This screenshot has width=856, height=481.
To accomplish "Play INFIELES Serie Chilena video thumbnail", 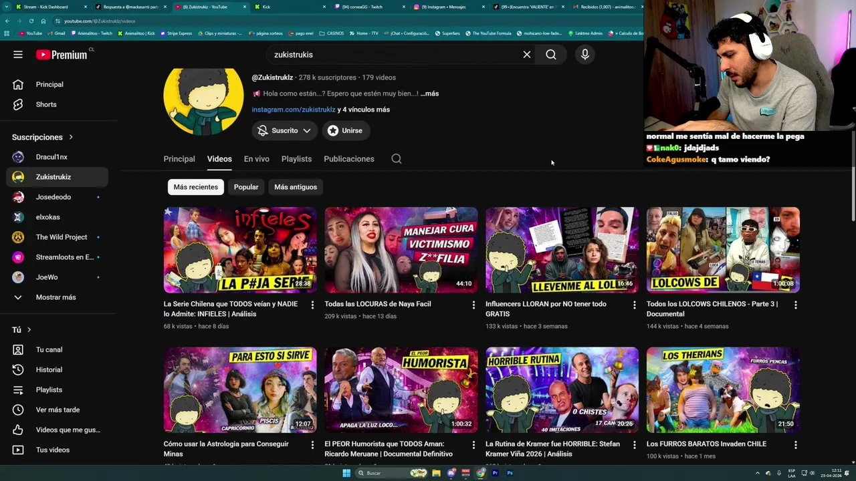I will [240, 250].
